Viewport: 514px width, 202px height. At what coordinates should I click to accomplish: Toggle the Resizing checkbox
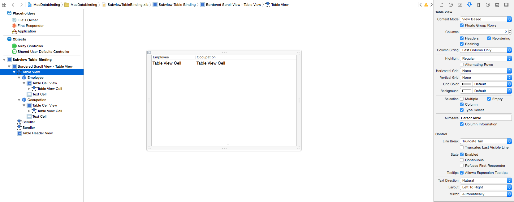tap(462, 44)
